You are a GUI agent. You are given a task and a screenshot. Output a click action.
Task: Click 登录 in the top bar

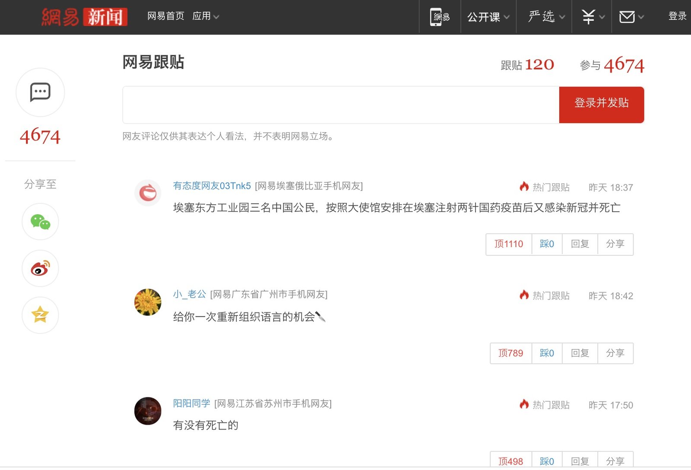pos(677,16)
